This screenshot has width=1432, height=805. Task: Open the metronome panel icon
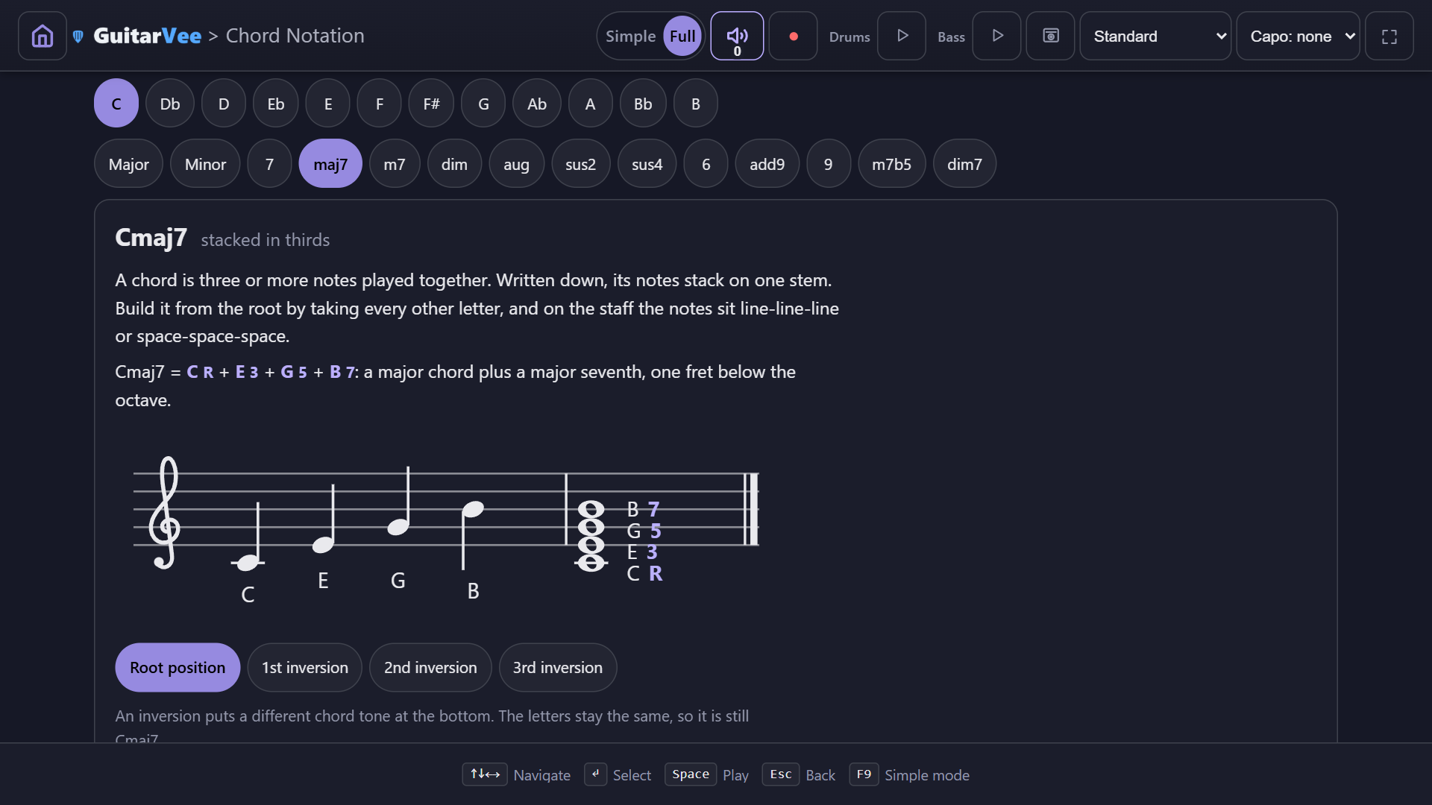coord(1050,36)
